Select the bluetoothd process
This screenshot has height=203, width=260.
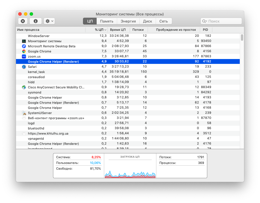(x=128, y=128)
